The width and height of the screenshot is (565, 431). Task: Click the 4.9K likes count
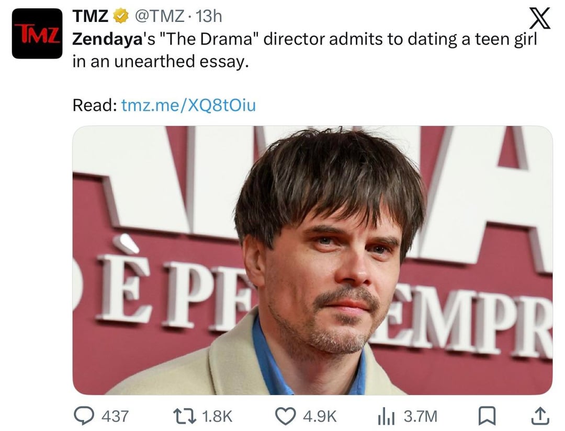click(x=320, y=416)
